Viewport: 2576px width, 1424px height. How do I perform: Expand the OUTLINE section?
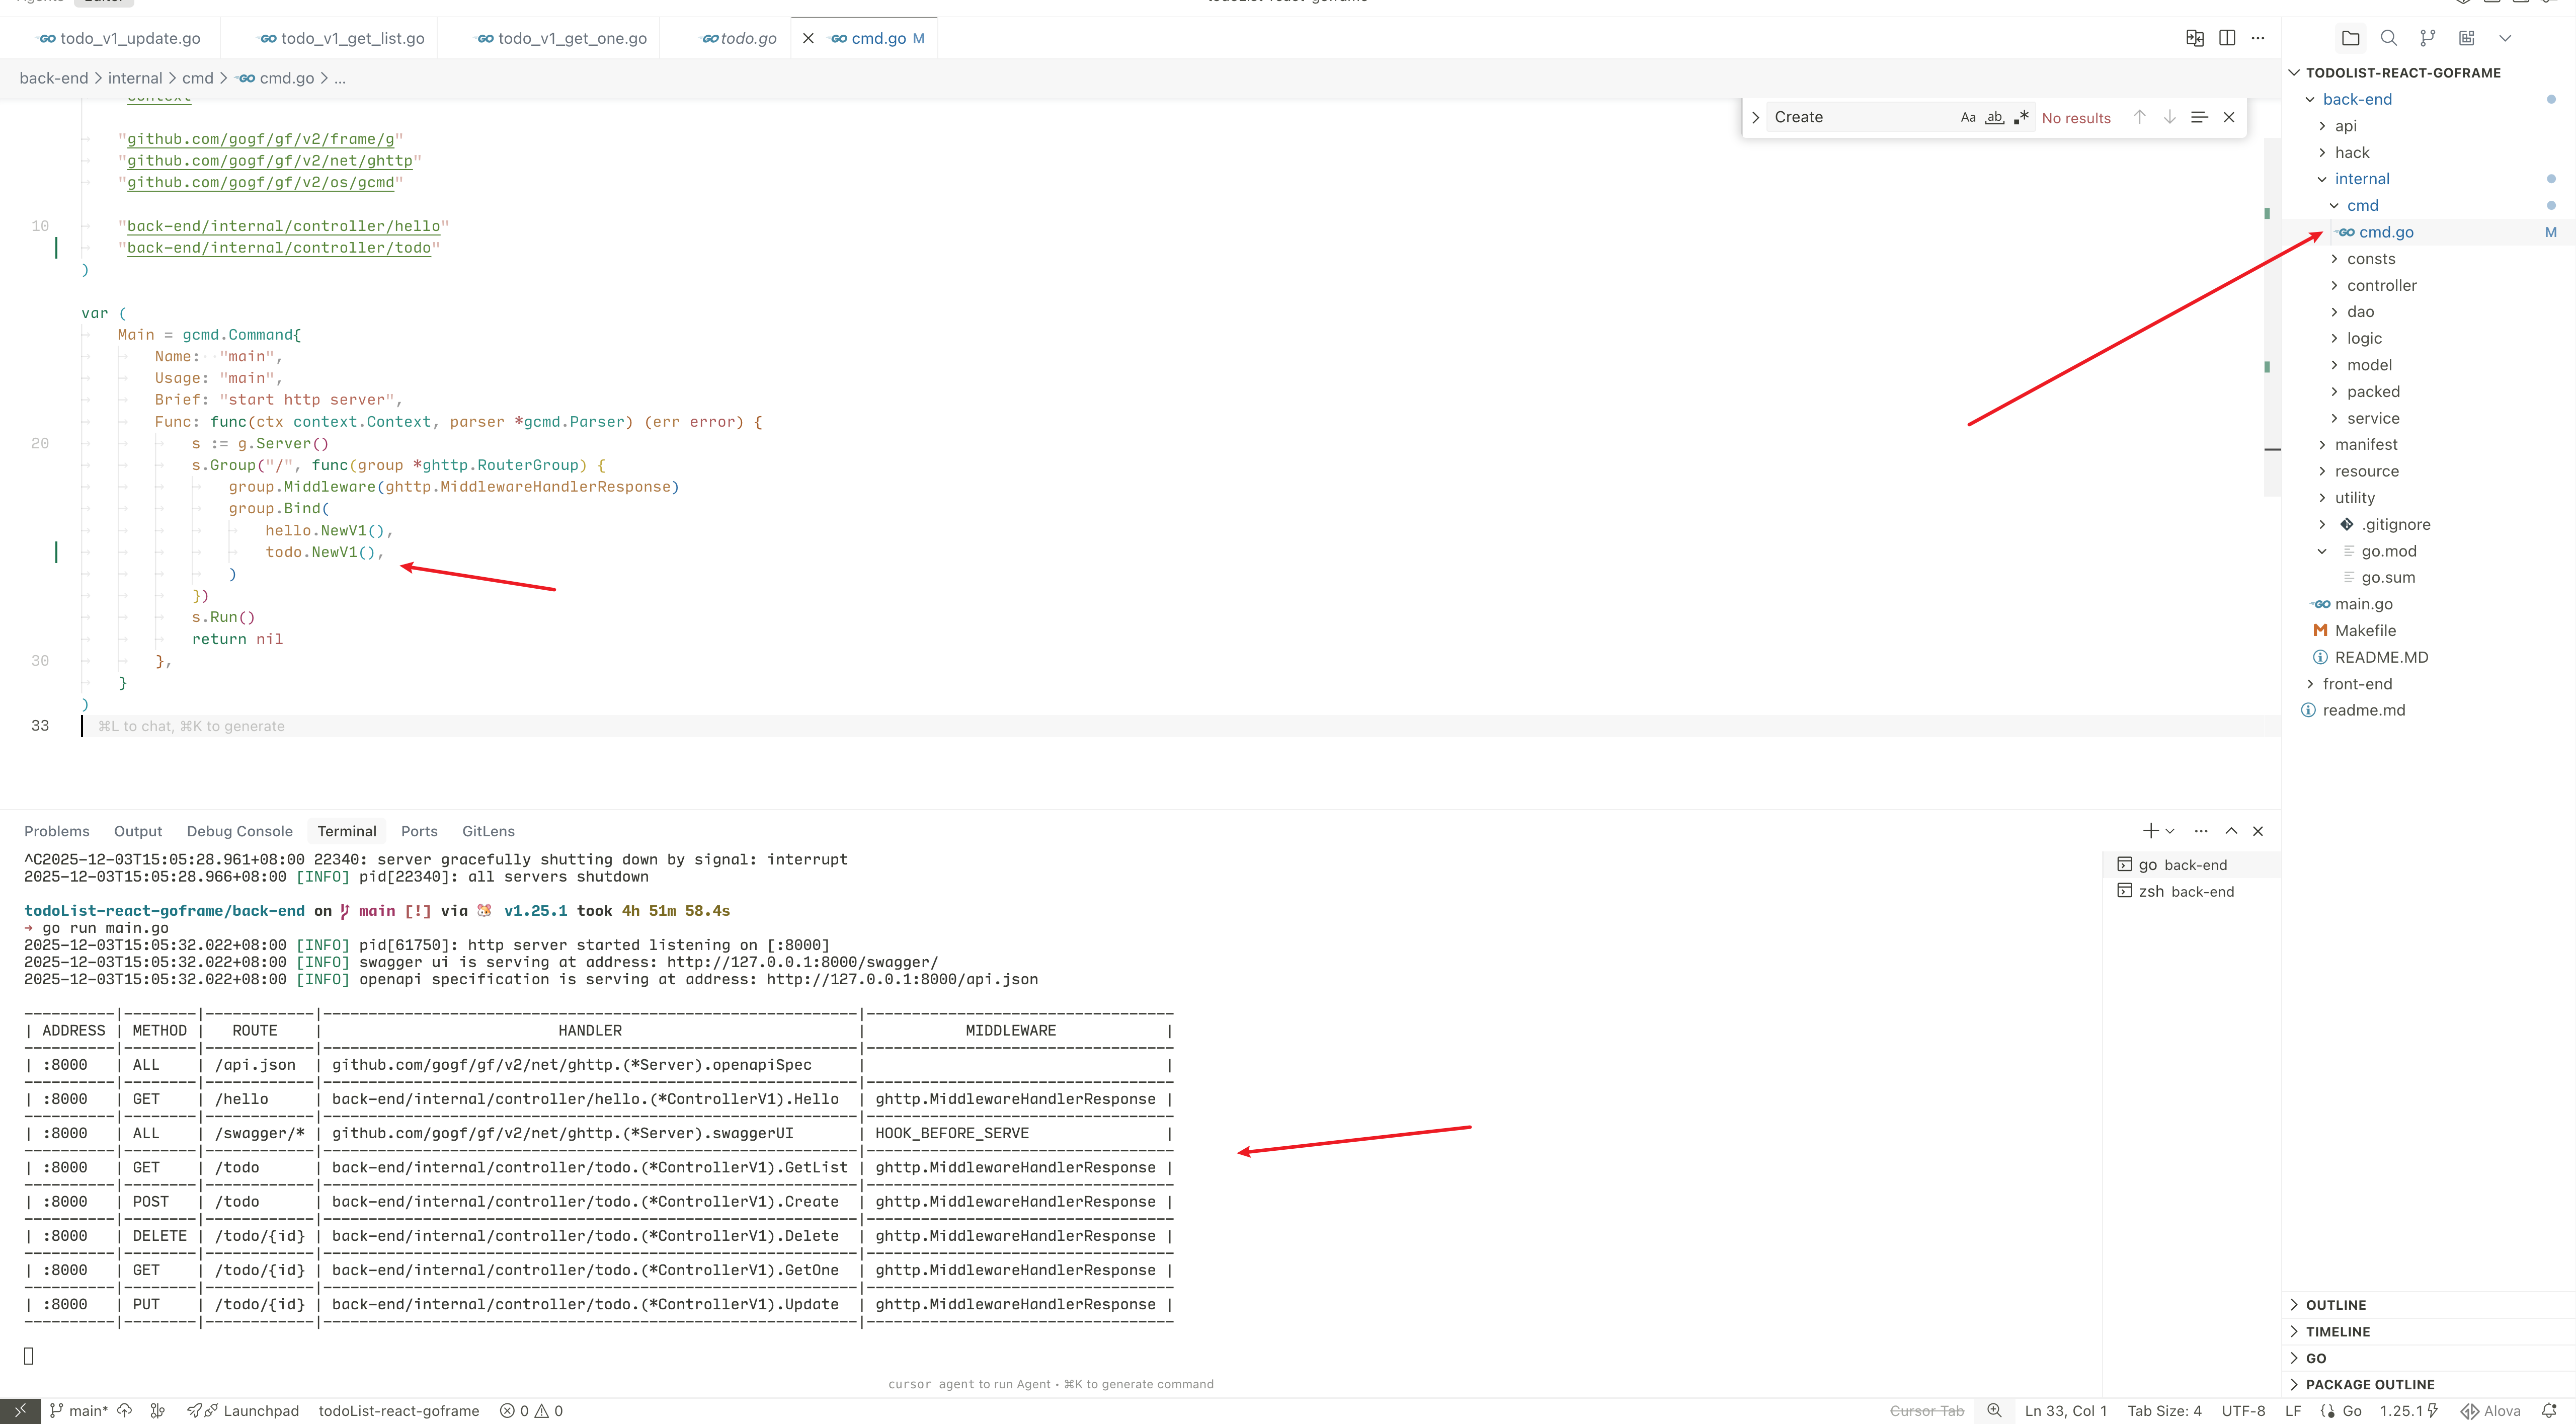coord(2335,1305)
